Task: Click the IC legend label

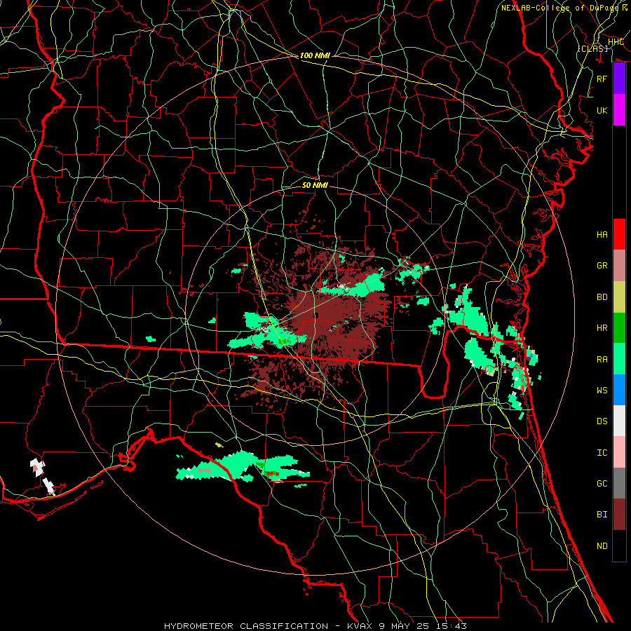Action: (x=602, y=453)
